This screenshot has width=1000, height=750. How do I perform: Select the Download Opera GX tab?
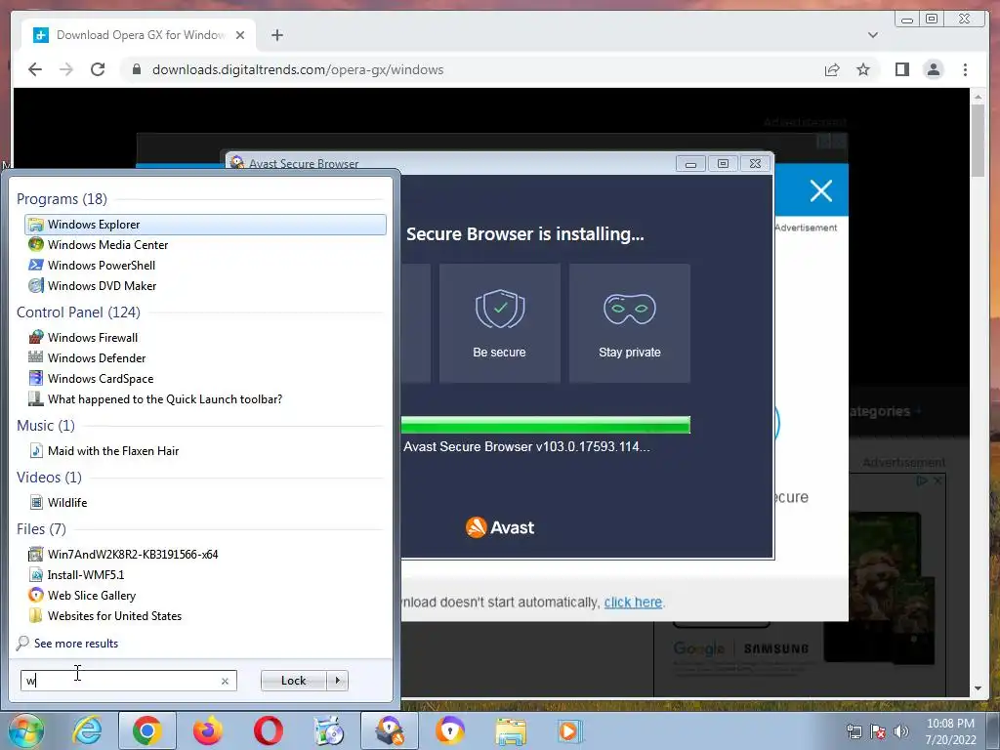point(140,35)
